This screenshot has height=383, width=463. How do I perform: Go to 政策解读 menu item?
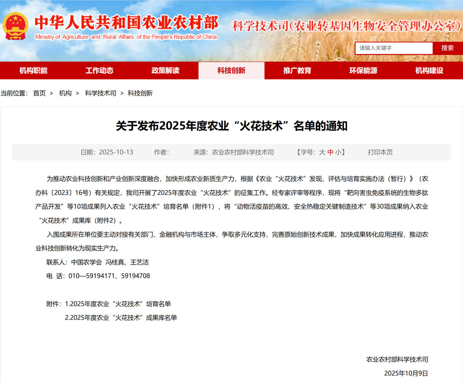click(x=165, y=71)
